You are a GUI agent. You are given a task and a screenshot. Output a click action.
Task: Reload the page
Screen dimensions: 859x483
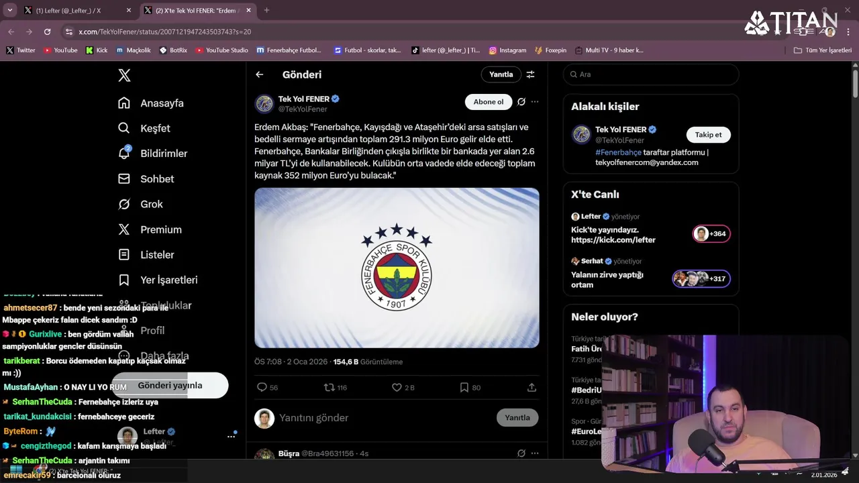(x=47, y=32)
